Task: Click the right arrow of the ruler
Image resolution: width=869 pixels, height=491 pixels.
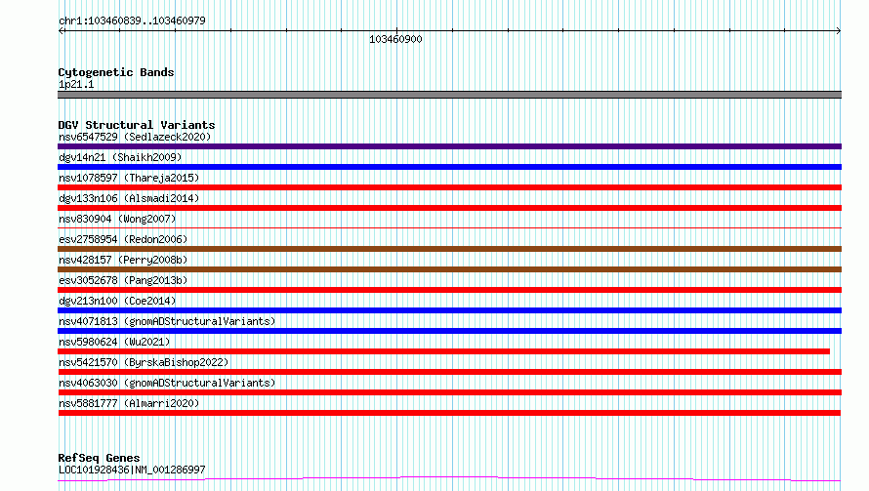Action: (838, 30)
